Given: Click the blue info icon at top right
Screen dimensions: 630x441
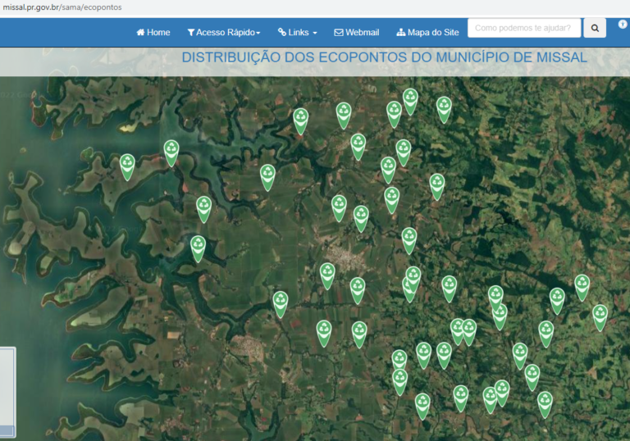Looking at the screenshot, I should 623,25.
